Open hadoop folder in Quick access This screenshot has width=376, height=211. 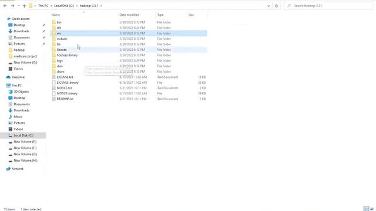pos(19,50)
